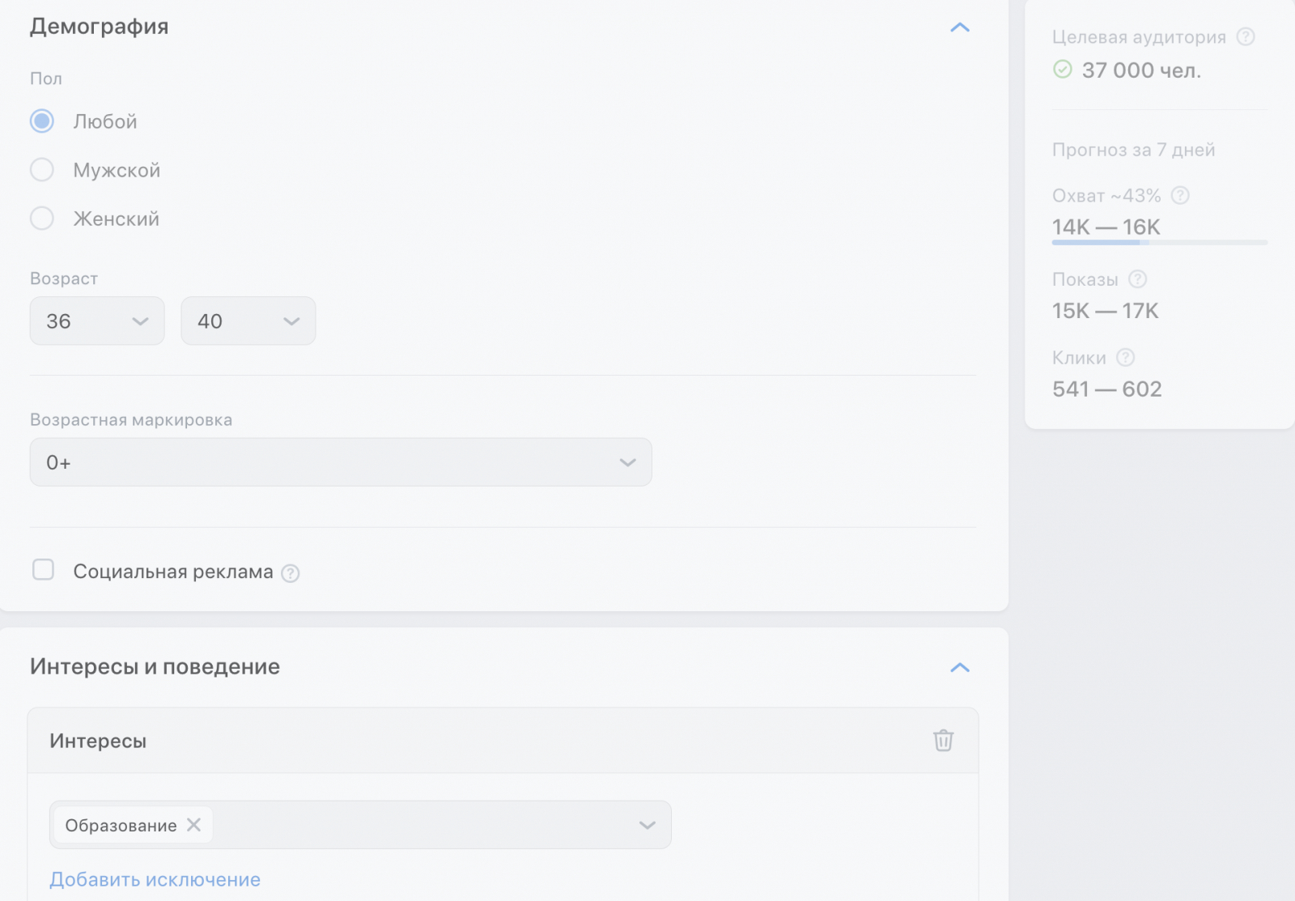Viewport: 1295px width, 901px height.
Task: Delete the Интересы block with trash icon
Action: (943, 741)
